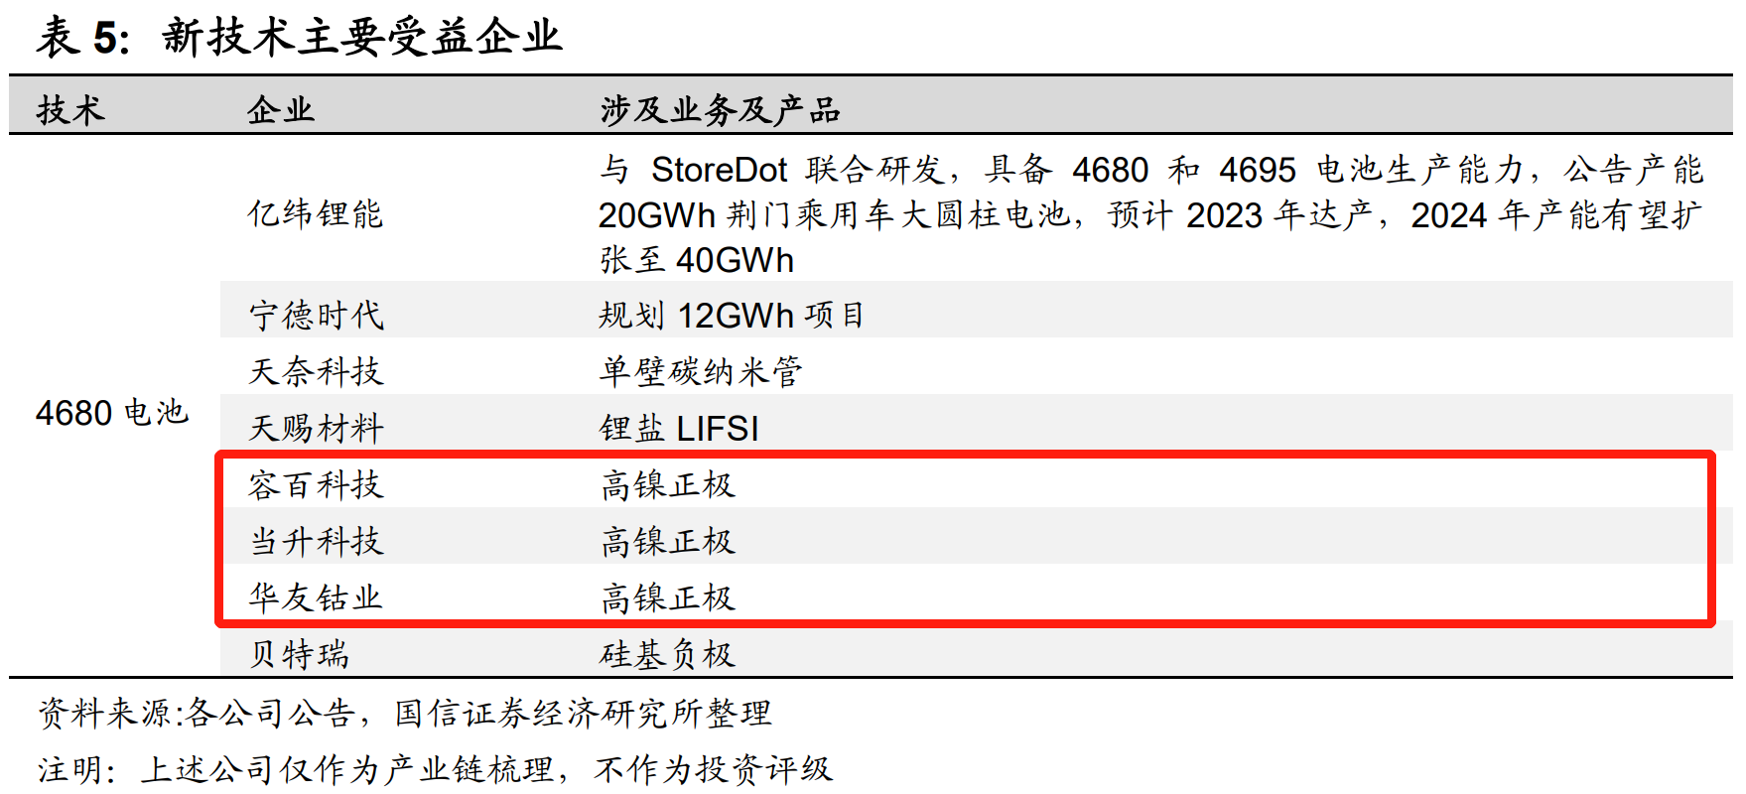The image size is (1746, 794).
Task: Select the 贝特瑞 company cell
Action: [x=299, y=654]
